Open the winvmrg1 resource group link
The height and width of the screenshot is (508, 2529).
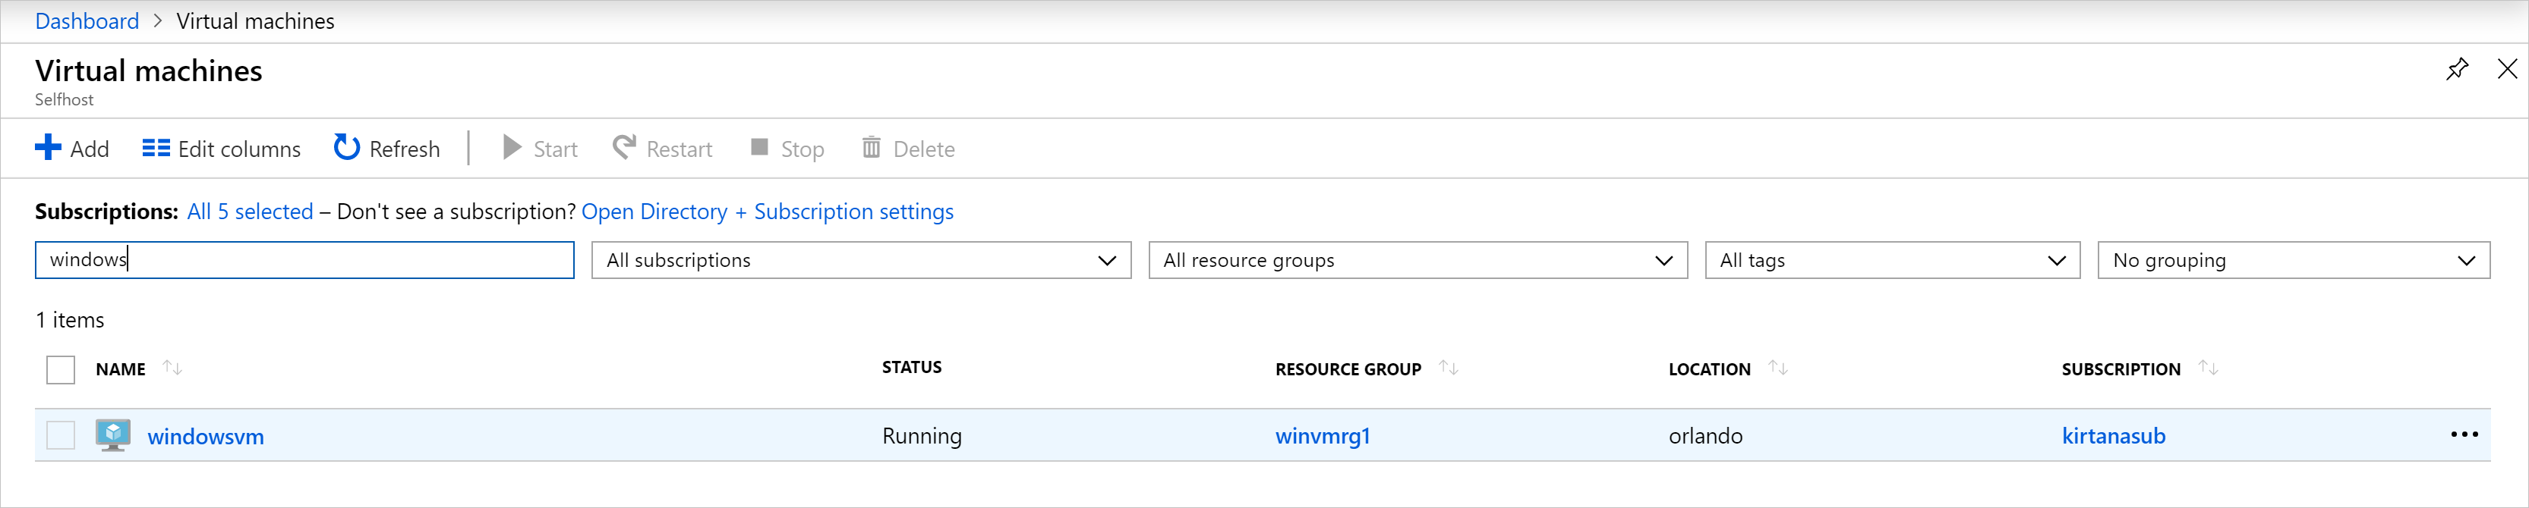point(1321,437)
